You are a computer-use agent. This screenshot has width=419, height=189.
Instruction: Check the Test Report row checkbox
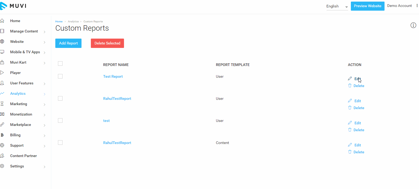[x=60, y=76]
